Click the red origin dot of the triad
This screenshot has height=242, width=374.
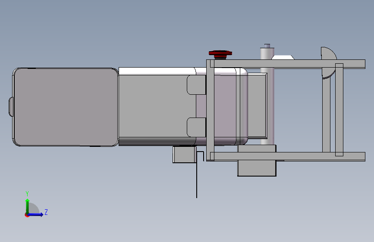pyautogui.click(x=26, y=215)
